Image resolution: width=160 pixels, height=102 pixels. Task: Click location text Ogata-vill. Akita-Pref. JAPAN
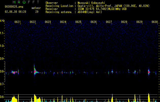[100, 6]
